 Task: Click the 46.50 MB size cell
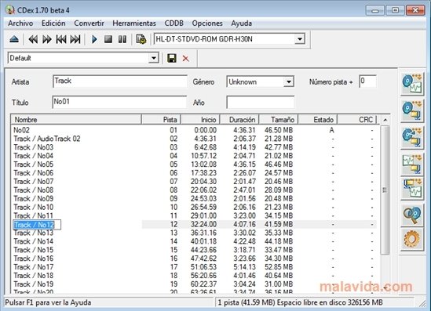279,130
